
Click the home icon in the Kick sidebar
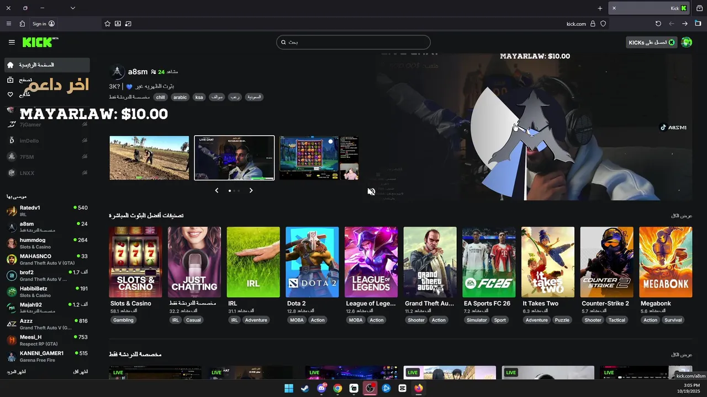[10, 65]
